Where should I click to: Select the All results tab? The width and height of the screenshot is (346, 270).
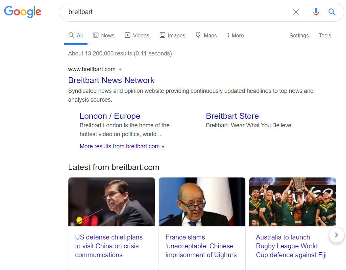pos(76,35)
